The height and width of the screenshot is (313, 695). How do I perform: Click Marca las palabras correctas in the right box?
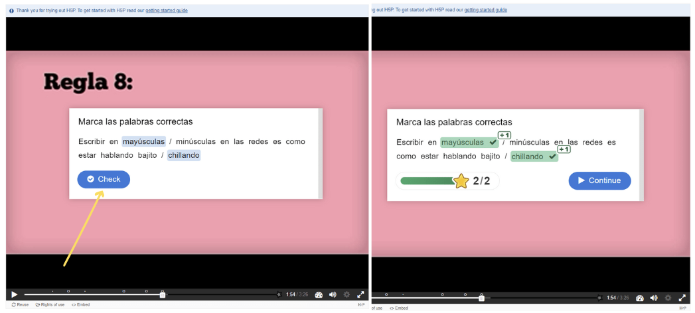pyautogui.click(x=454, y=122)
